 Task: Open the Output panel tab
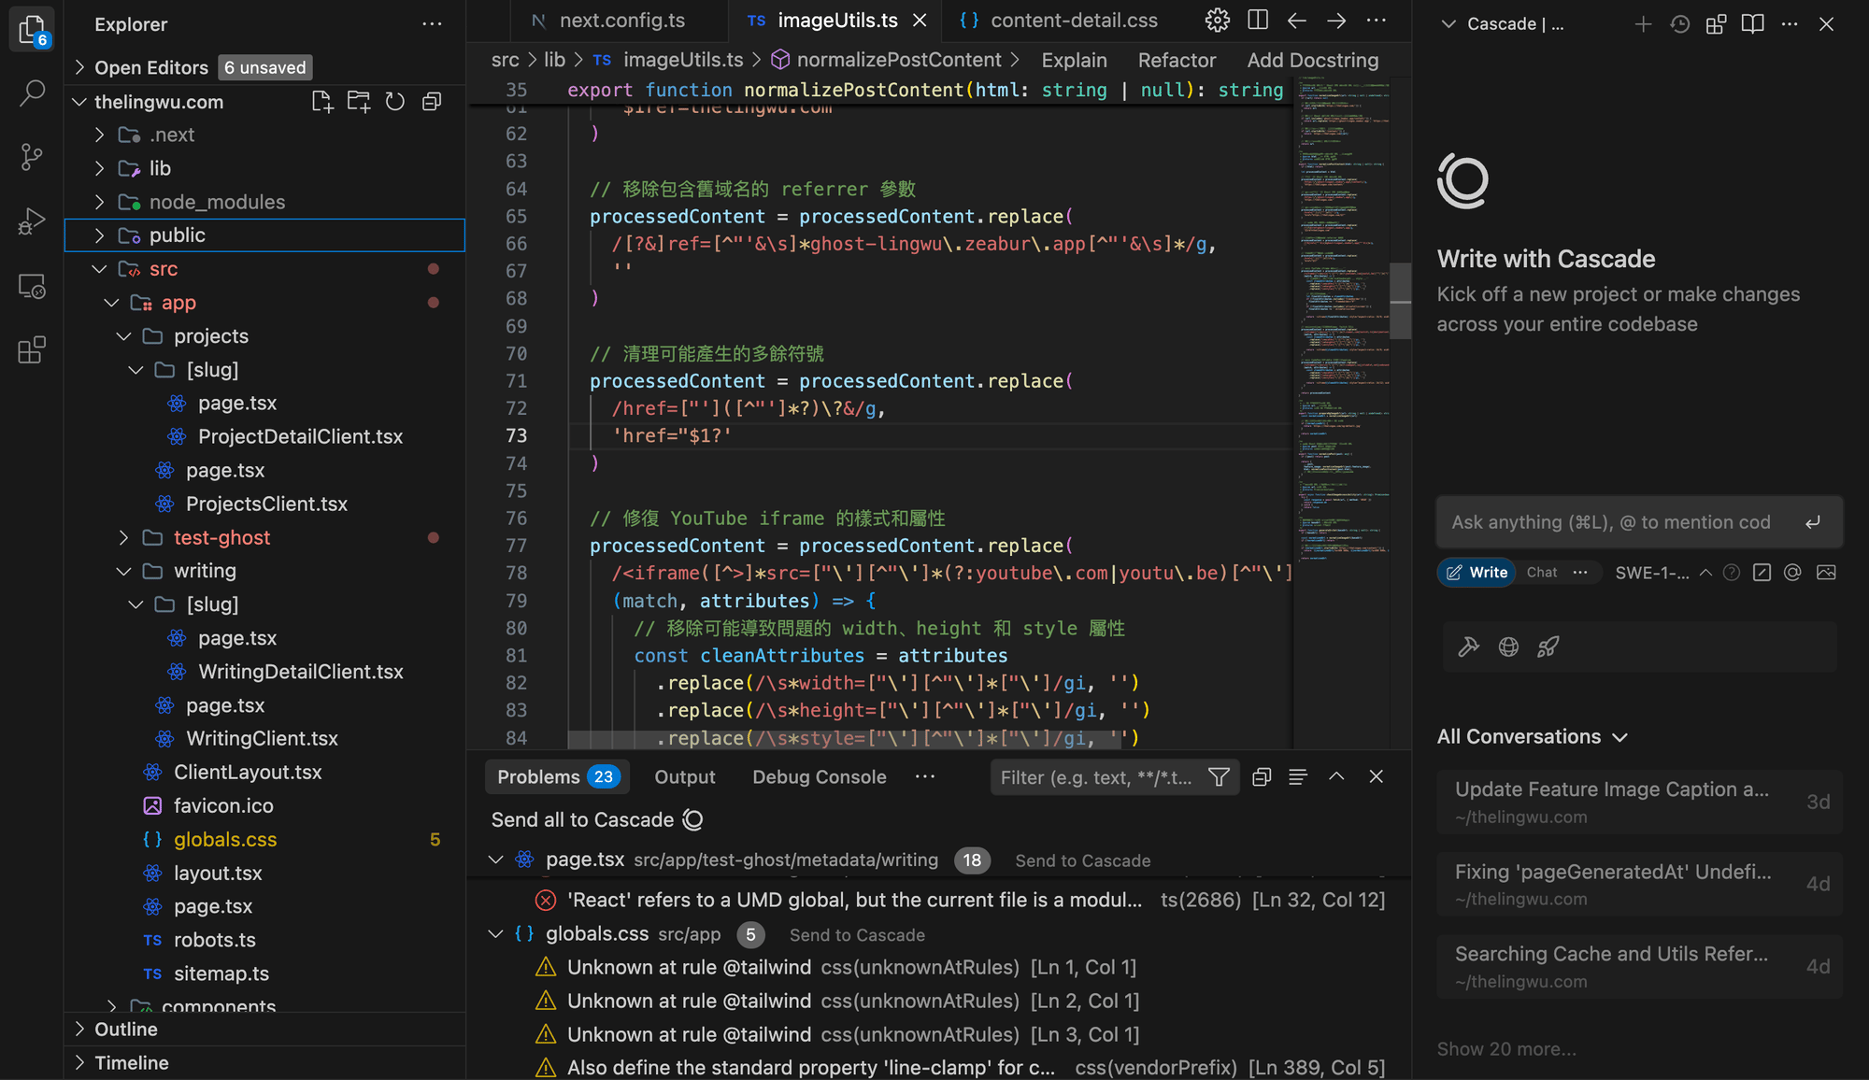[685, 777]
